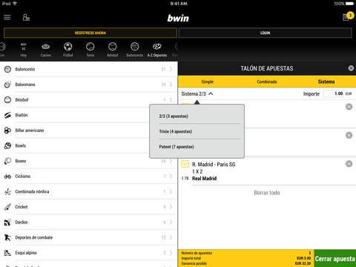Click Cerrar apuesta button
Image resolution: width=356 pixels, height=267 pixels.
[x=335, y=258]
